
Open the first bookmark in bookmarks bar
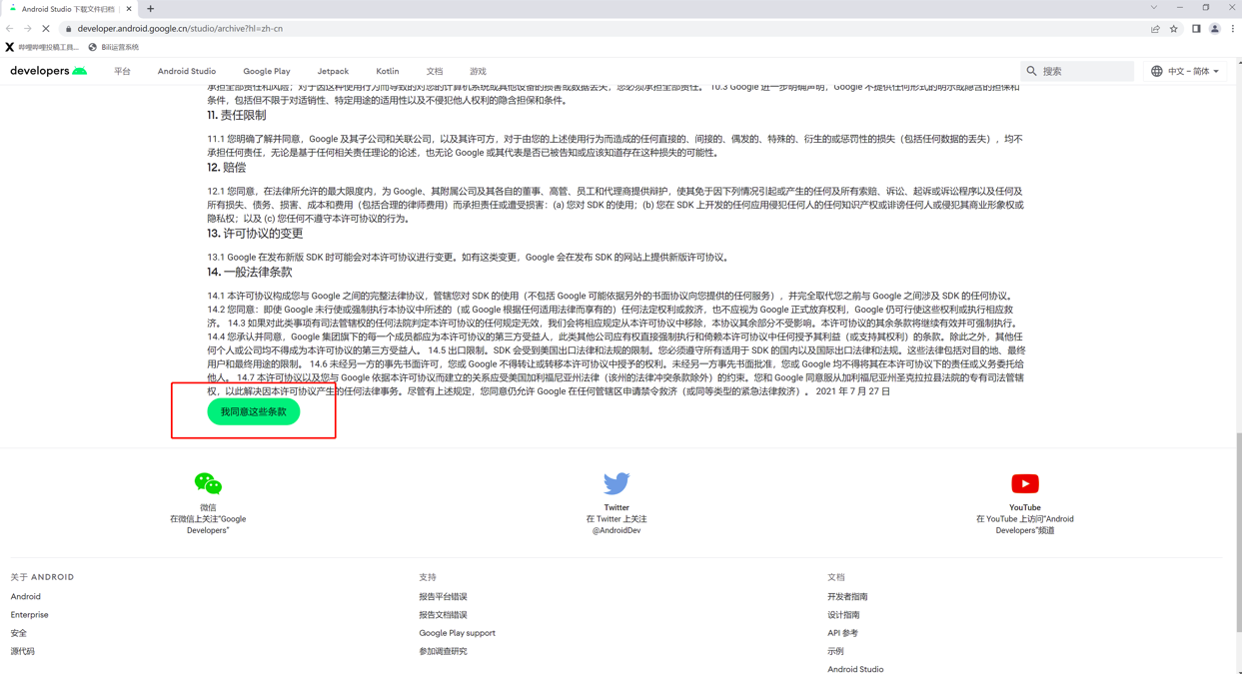coord(42,47)
